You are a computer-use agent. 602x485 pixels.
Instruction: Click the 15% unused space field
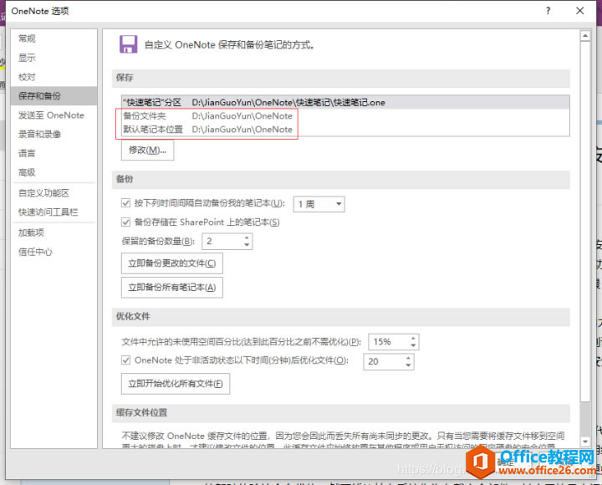389,342
